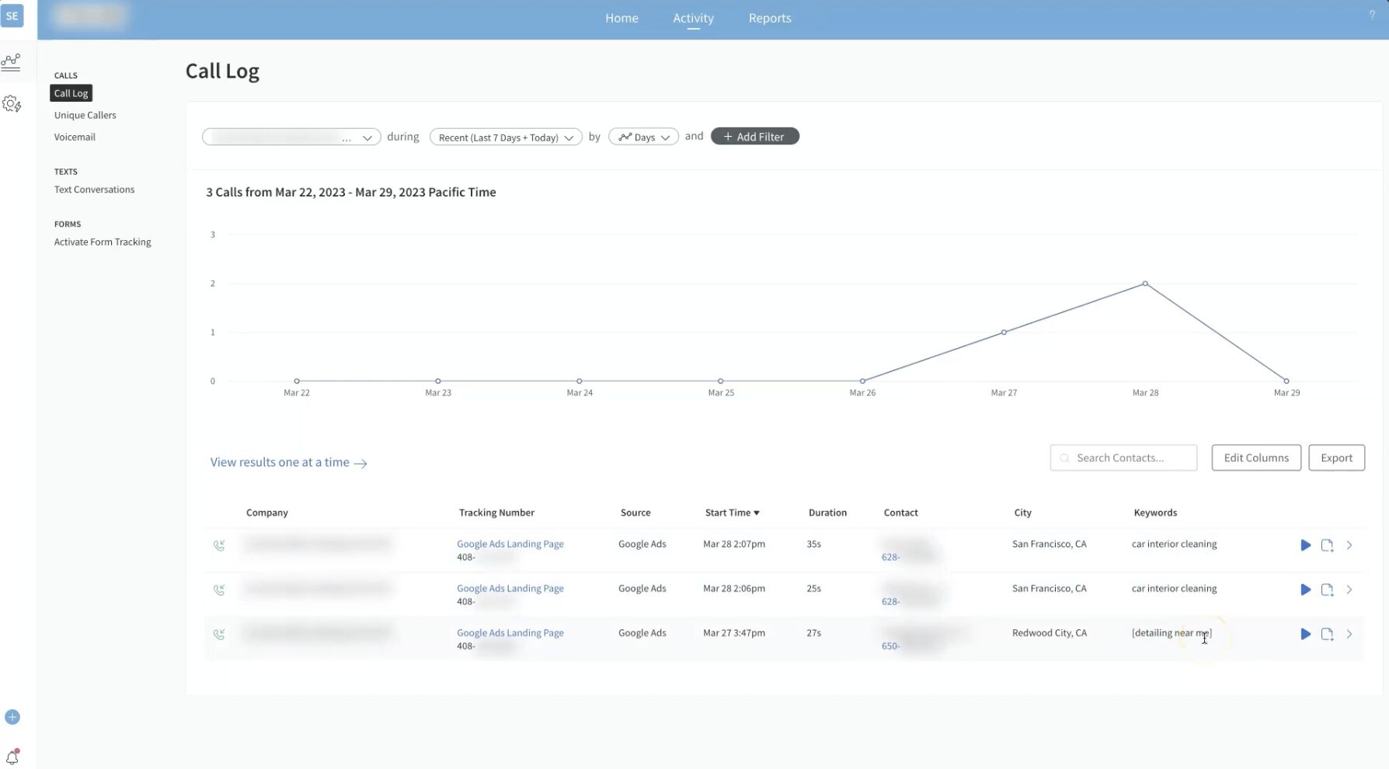This screenshot has width=1389, height=769.
Task: Play the recording for the Redwood City call
Action: point(1305,634)
